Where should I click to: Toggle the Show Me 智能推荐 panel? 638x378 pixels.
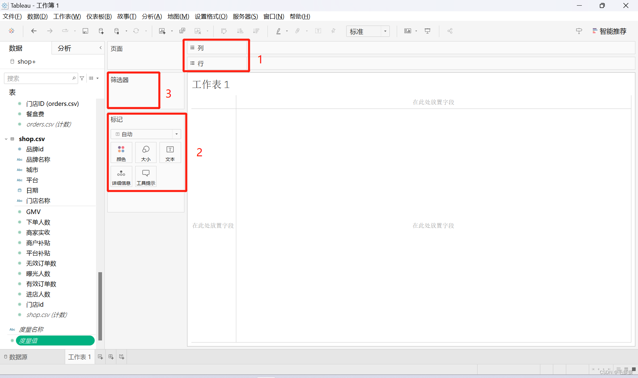click(x=609, y=31)
